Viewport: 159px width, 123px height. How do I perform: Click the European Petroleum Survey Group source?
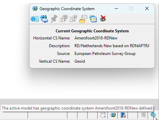(x=105, y=54)
